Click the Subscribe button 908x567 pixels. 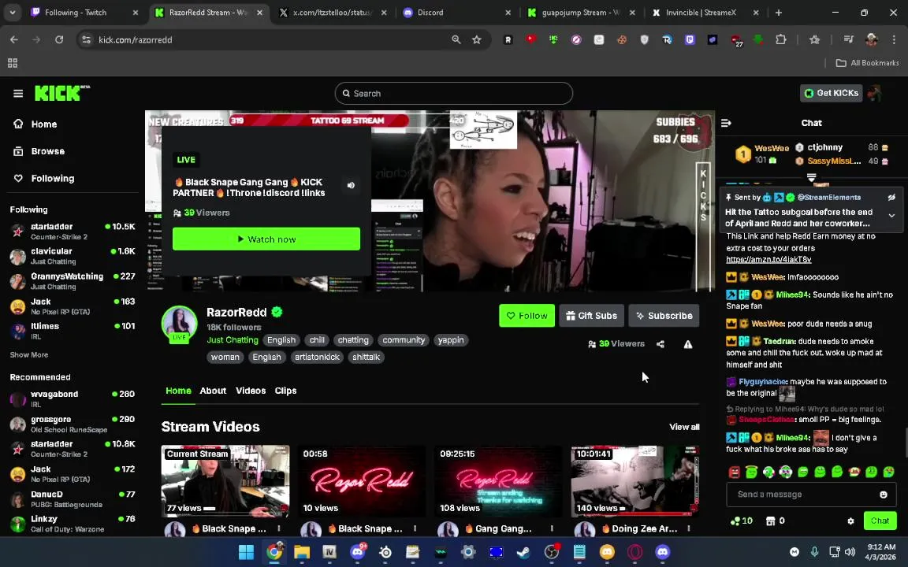[664, 315]
